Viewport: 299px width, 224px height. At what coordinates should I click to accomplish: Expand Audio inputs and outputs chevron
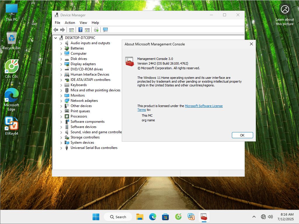(61, 43)
